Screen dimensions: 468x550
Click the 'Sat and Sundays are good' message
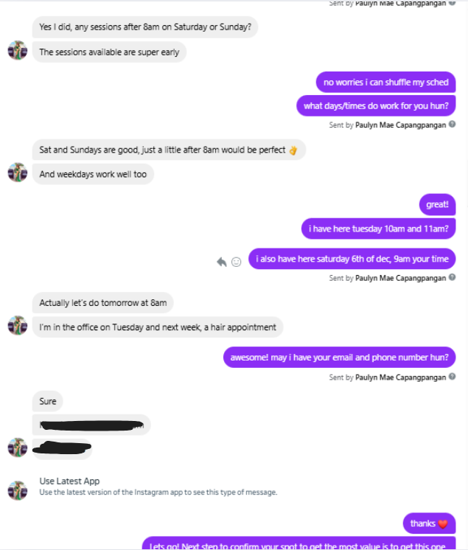(x=169, y=150)
